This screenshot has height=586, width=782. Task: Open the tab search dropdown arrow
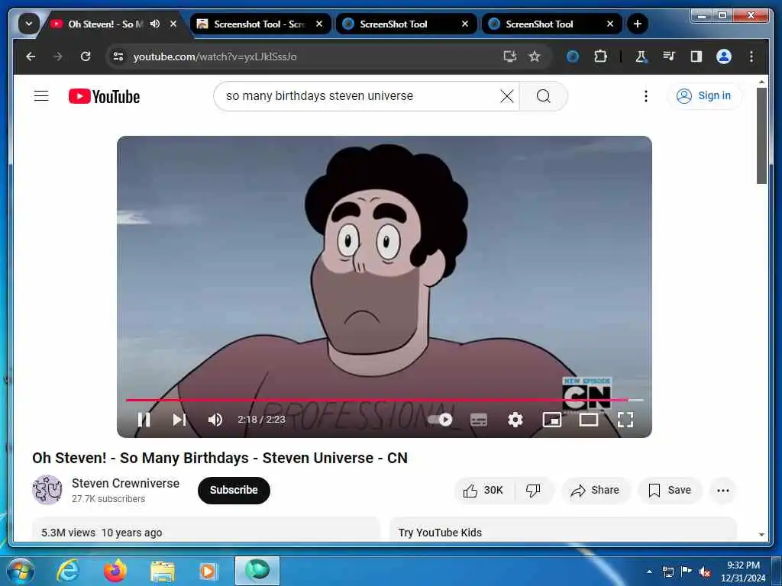point(29,24)
